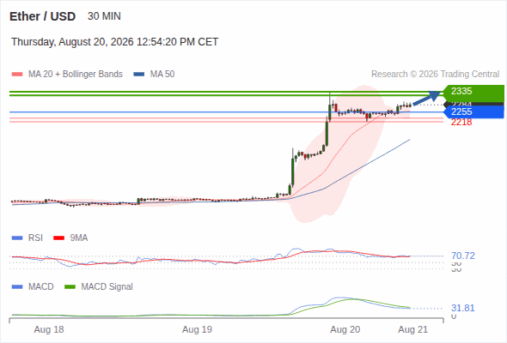
Task: Click the 'Research © 2026 Trading Central' credit
Action: coord(435,75)
